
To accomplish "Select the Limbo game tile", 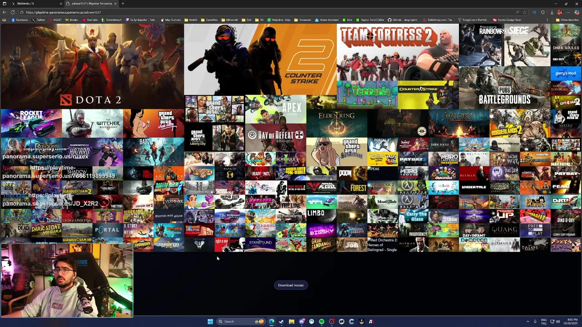I will pos(321,216).
